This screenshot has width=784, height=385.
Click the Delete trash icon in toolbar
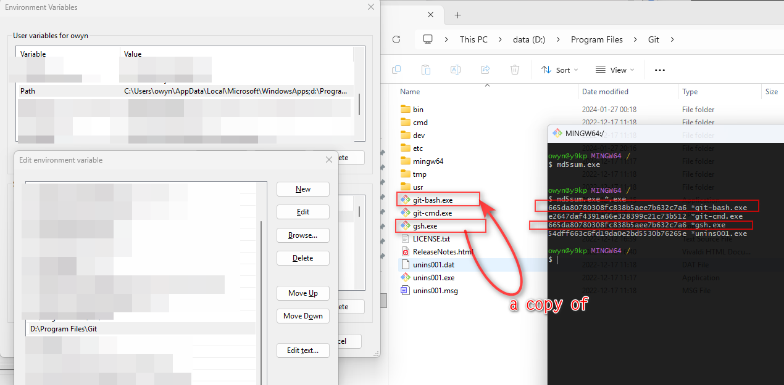515,70
